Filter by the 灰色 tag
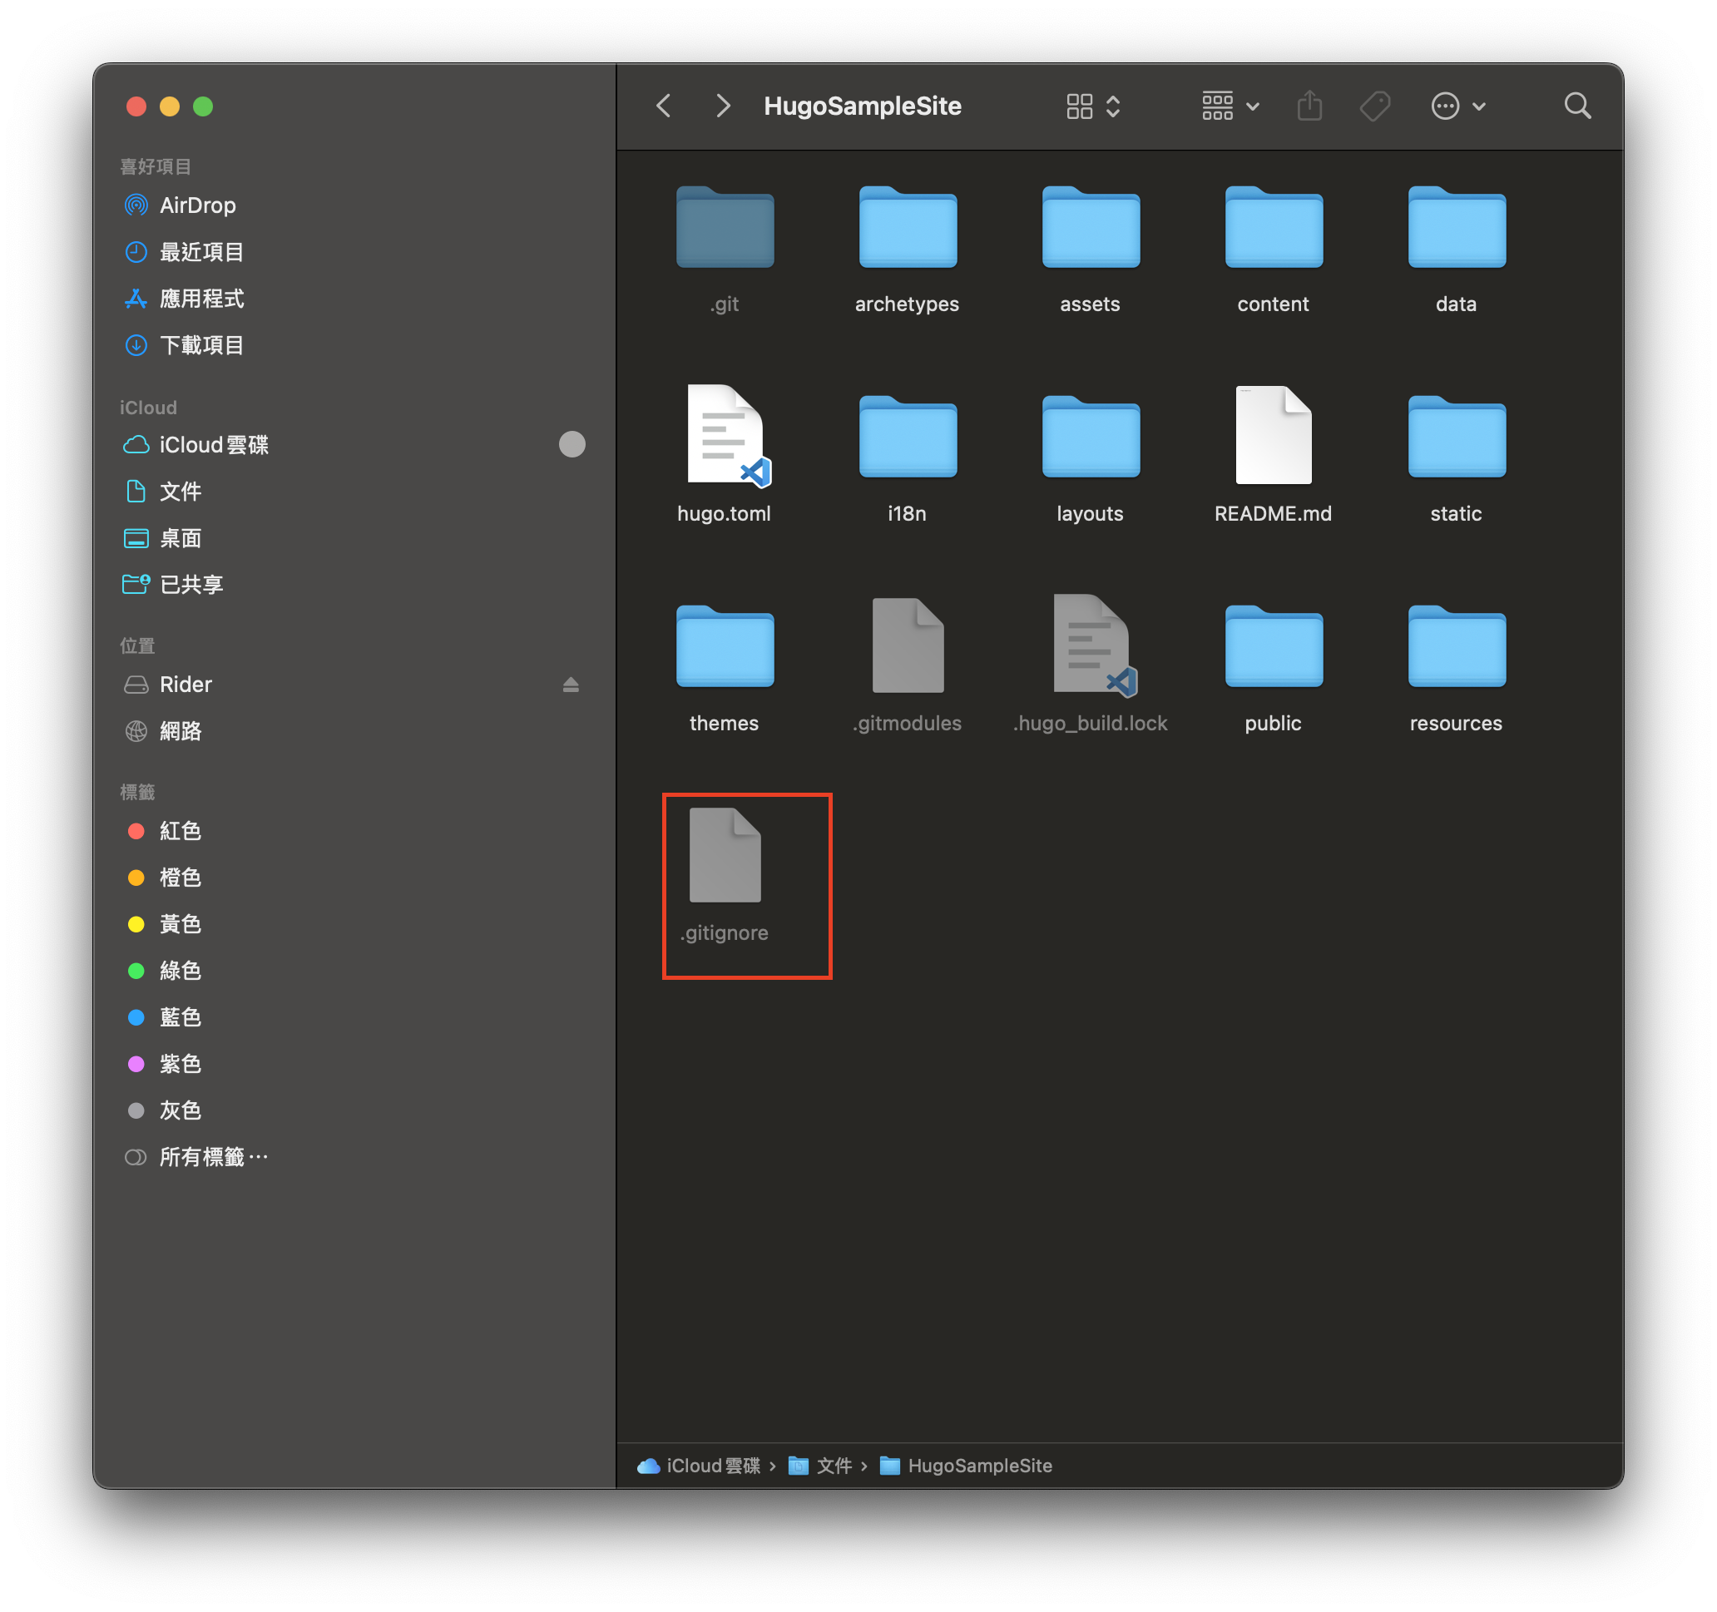The width and height of the screenshot is (1717, 1612). 354,1110
